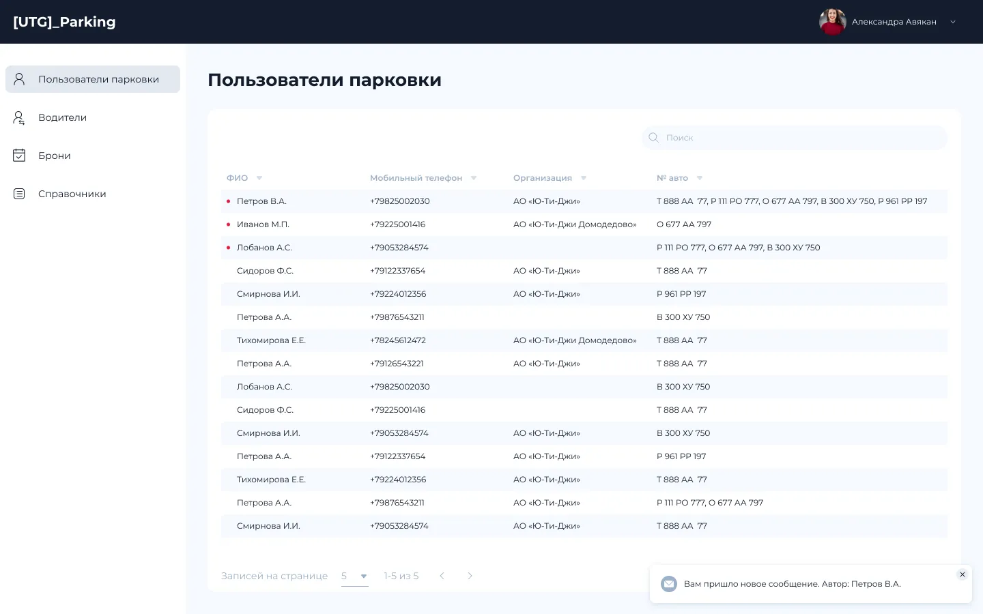Click the notification text about Петров В.А.
Image resolution: width=983 pixels, height=614 pixels.
(x=793, y=584)
